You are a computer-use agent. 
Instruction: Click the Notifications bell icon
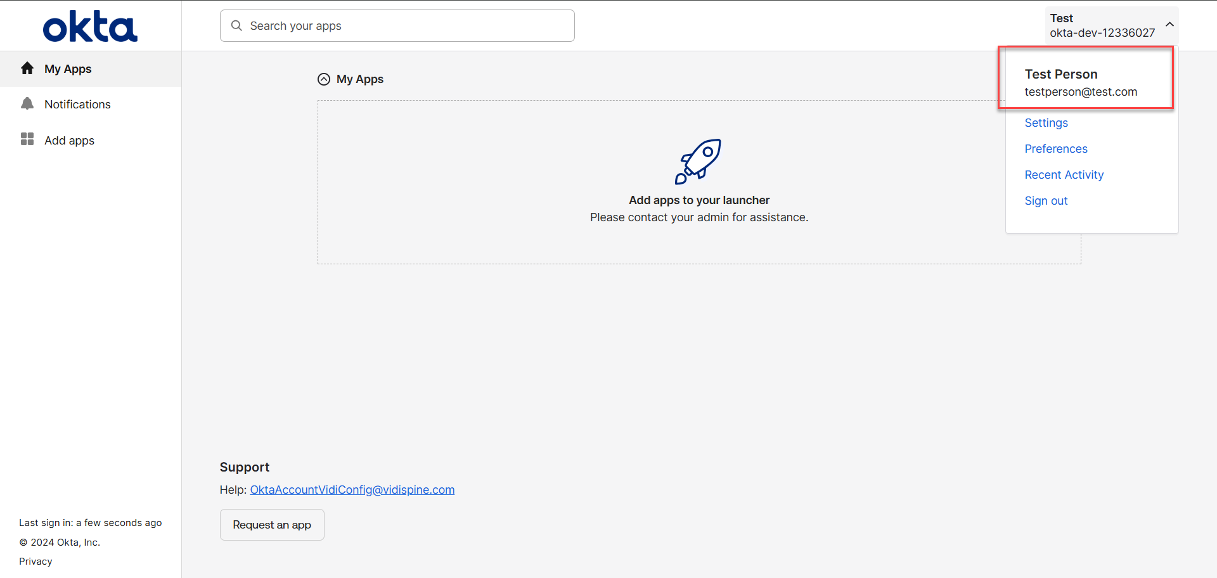pos(27,104)
